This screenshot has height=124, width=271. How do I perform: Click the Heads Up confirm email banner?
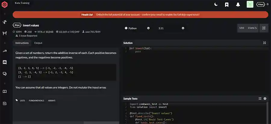pos(140,15)
